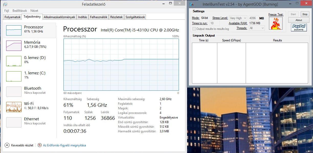The width and height of the screenshot is (313, 153).
Task: Click the Task Manager title bar icon
Action: pyautogui.click(x=5, y=4)
